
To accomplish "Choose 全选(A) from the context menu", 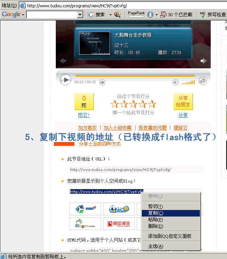I will (x=171, y=246).
